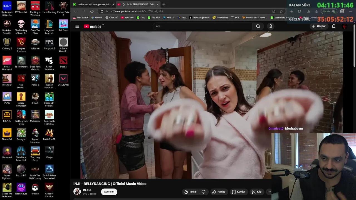
Task: Click the INJI channel name link
Action: click(x=86, y=190)
